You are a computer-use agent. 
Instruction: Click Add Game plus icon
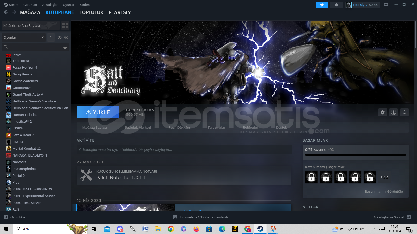[6, 217]
